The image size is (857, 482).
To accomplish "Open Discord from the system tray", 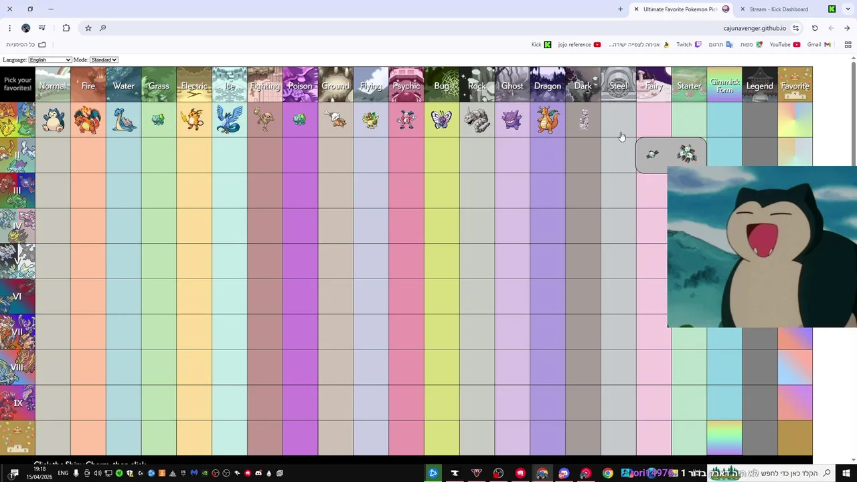I will 258,473.
